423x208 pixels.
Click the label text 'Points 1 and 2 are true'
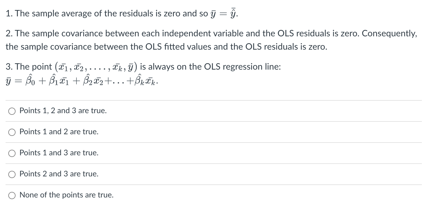tap(58, 132)
